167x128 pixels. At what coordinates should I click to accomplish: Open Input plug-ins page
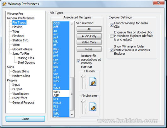(16, 85)
